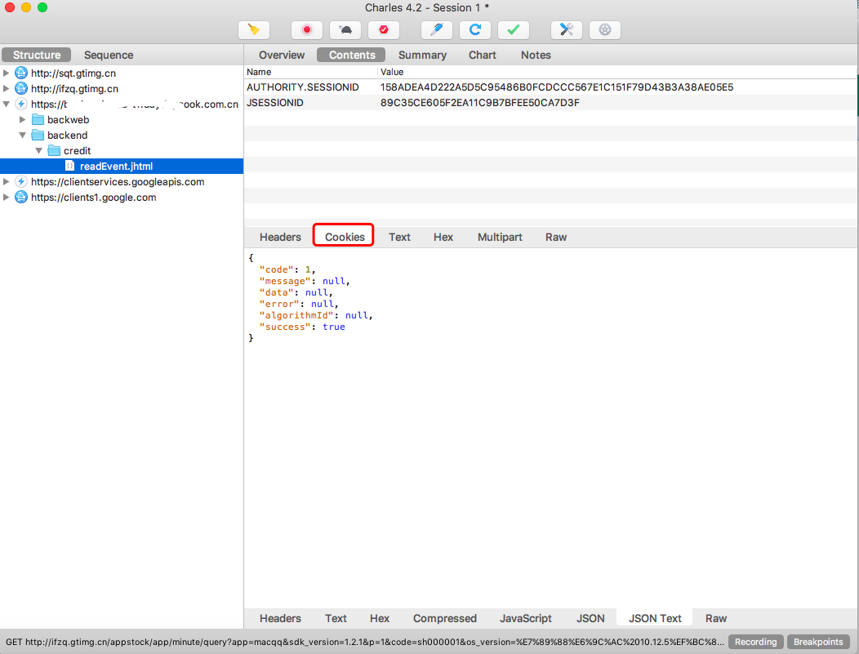Click the readEvent.jhtml file icon
This screenshot has width=859, height=654.
coord(69,166)
